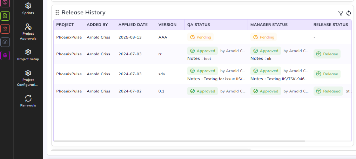Click the Release History table horizontal scrollbar
Image resolution: width=356 pixels, height=159 pixels.
point(179,141)
